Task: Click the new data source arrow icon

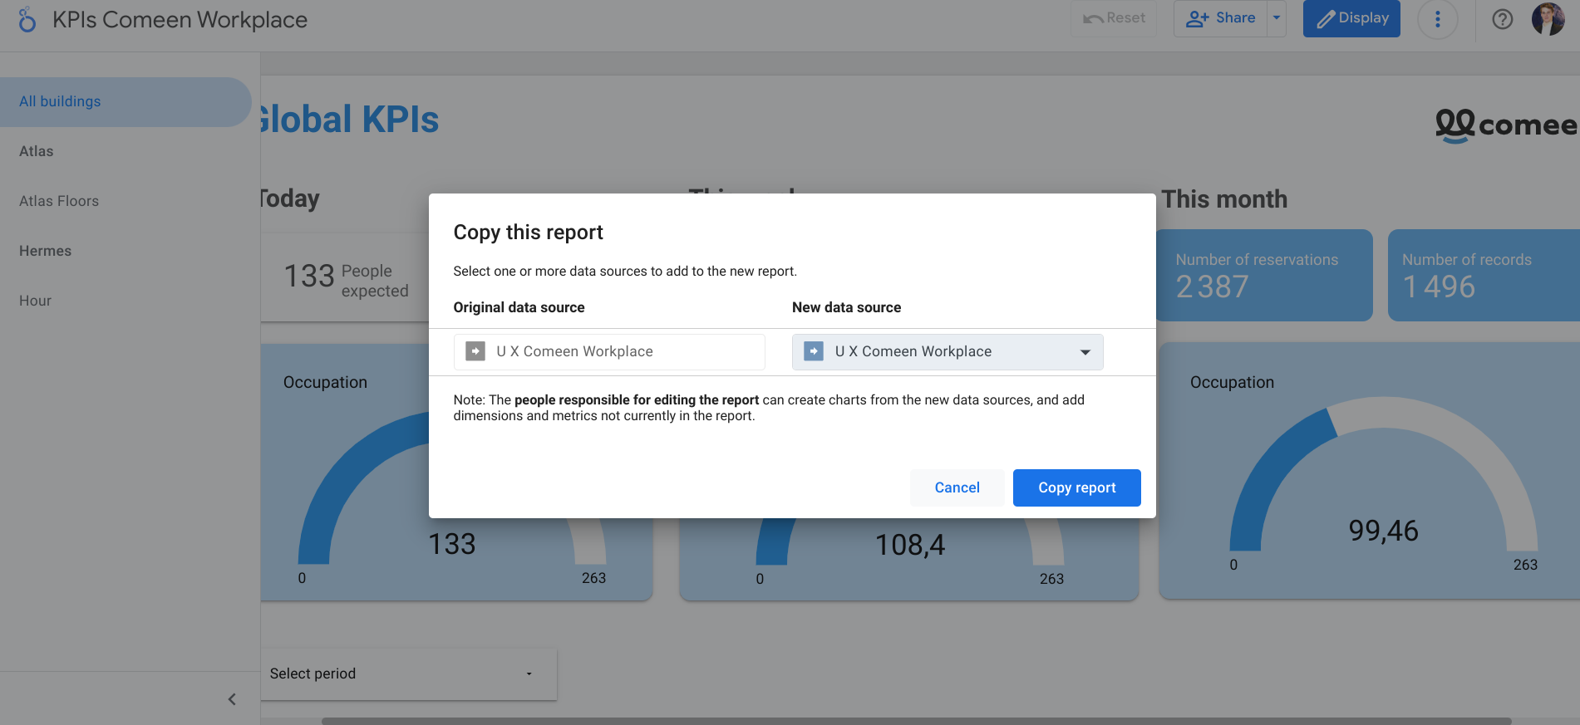Action: click(x=814, y=351)
